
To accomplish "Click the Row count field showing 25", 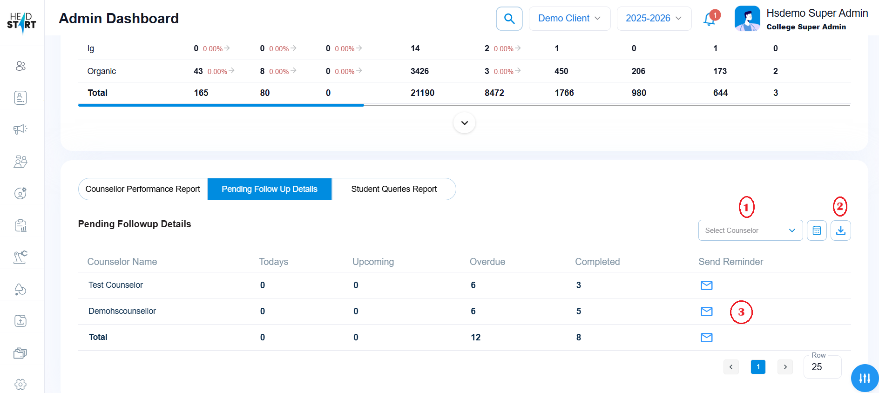I will click(x=822, y=367).
